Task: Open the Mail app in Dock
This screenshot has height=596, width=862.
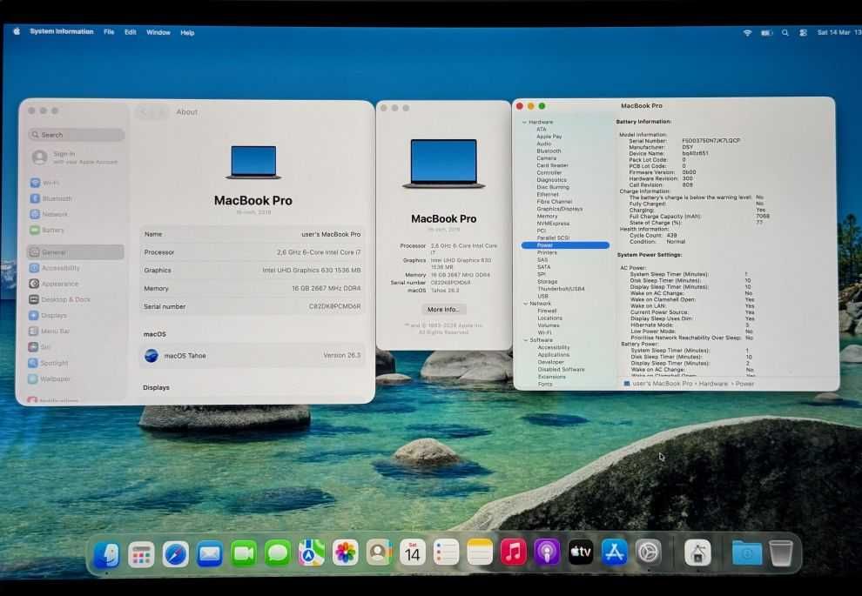Action: [x=210, y=553]
